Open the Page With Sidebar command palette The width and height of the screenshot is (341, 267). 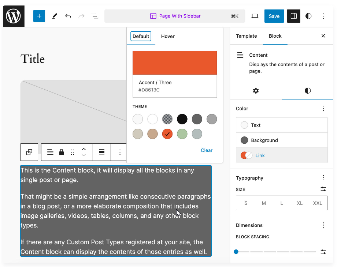coord(175,16)
